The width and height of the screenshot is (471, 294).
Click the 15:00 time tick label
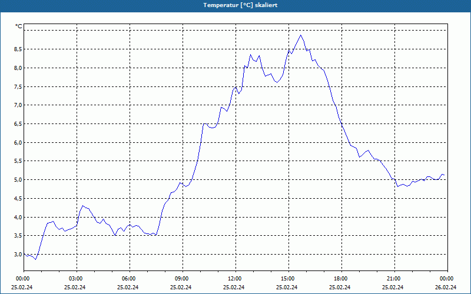pos(288,279)
